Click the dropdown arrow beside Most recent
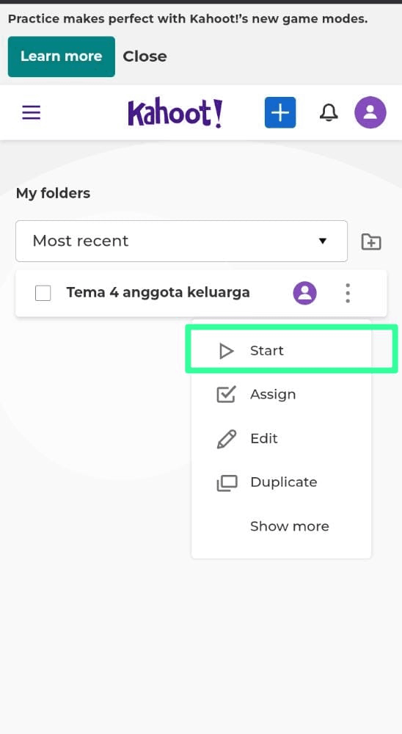 (322, 241)
